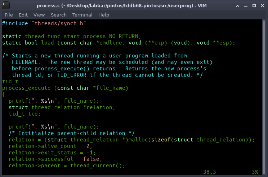Open the Edit menu
Viewport: 268px width, 177px height.
point(23,15)
